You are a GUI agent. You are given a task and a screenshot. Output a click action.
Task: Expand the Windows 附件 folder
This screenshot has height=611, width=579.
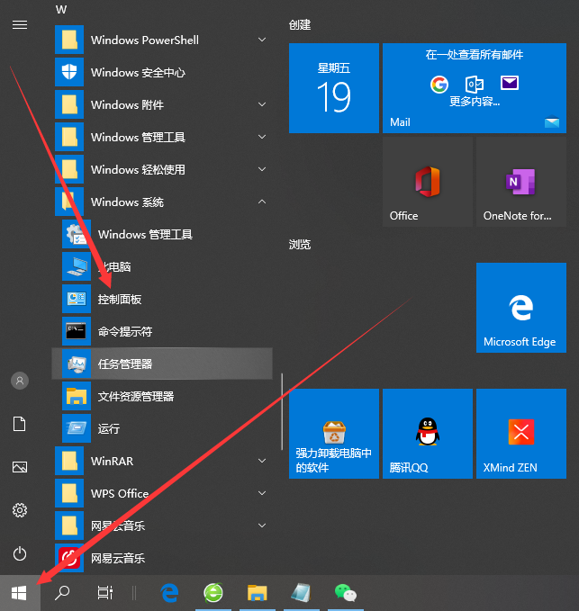tap(262, 104)
